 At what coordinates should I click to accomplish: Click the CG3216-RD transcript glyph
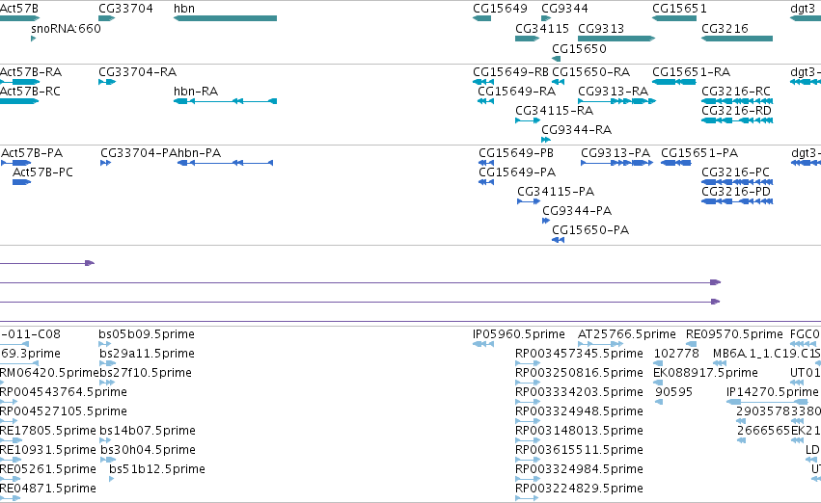point(737,120)
